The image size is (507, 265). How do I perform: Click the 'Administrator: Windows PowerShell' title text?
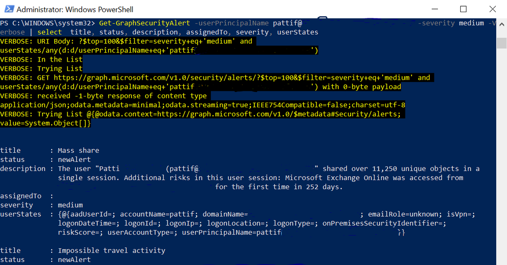75,10
